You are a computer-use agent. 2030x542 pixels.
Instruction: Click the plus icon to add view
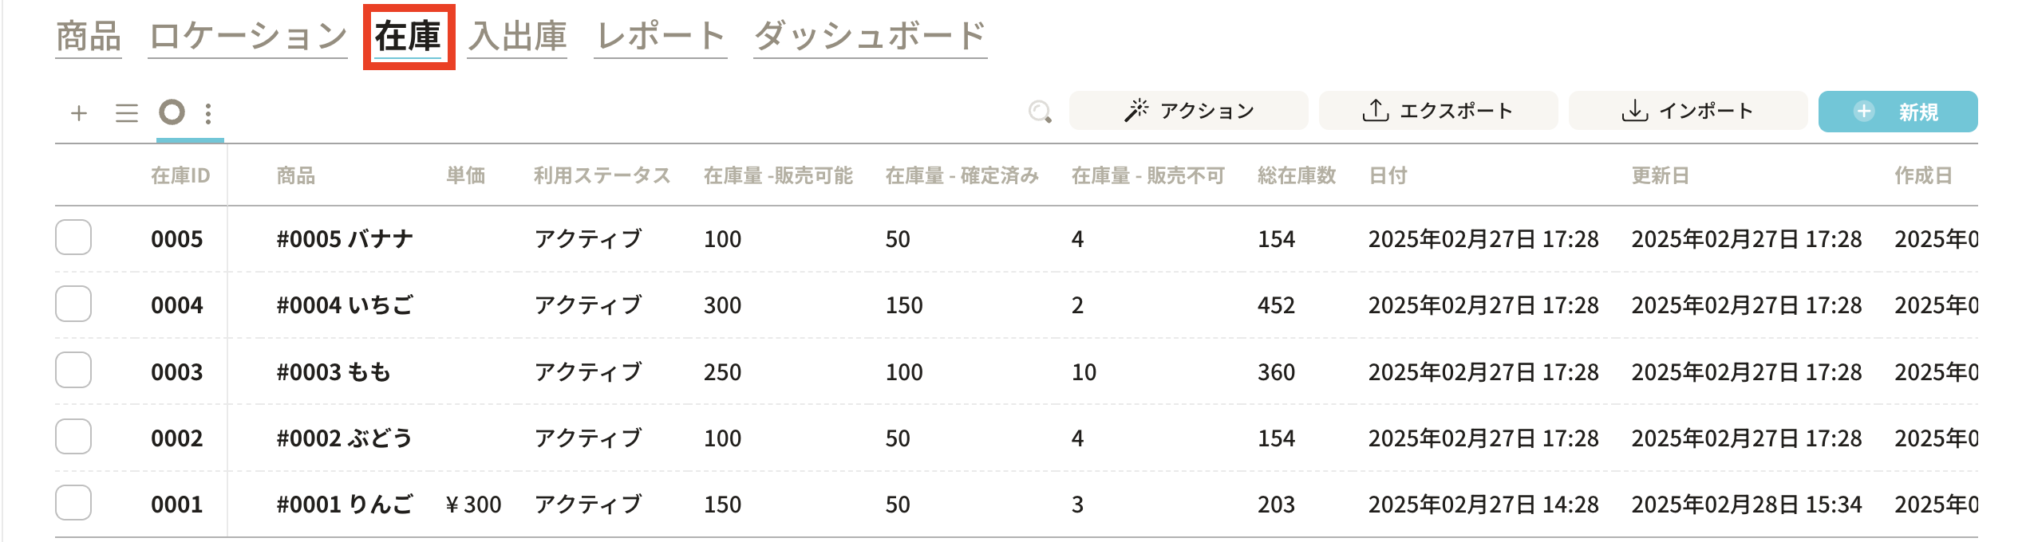click(x=79, y=113)
